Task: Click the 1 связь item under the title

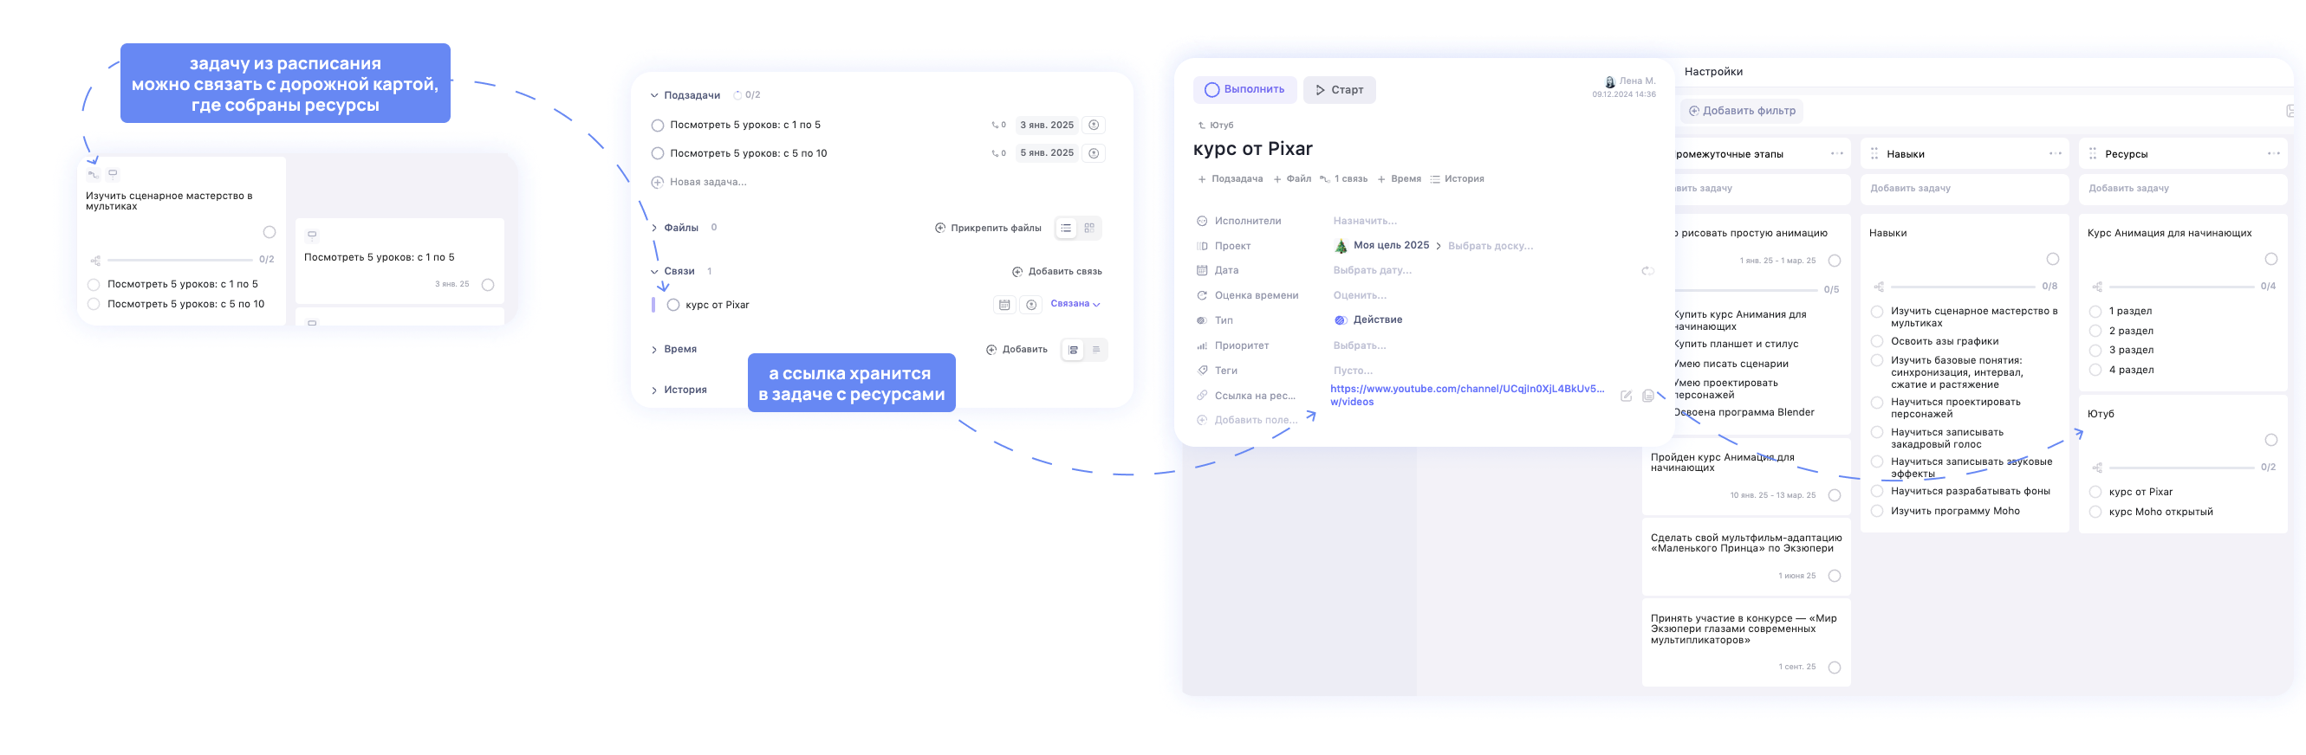Action: [x=1344, y=179]
